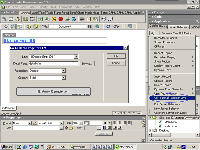Open the Commands menu
The image size is (200, 150).
pyautogui.click(x=65, y=7)
